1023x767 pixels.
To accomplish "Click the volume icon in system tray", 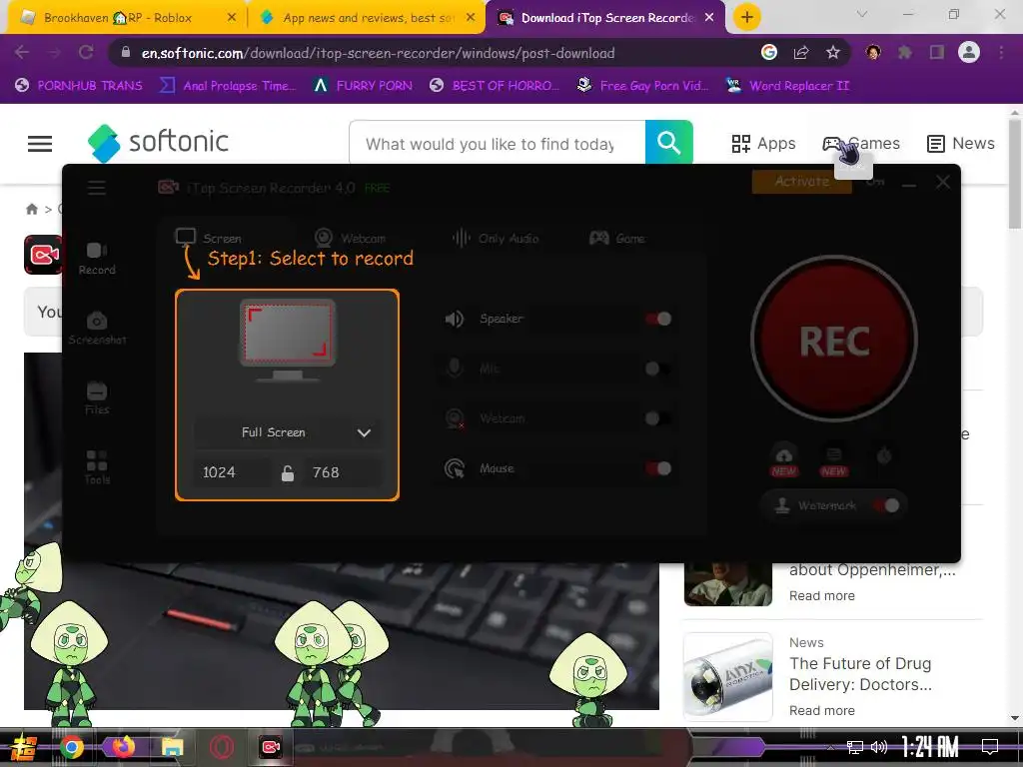I will [879, 747].
